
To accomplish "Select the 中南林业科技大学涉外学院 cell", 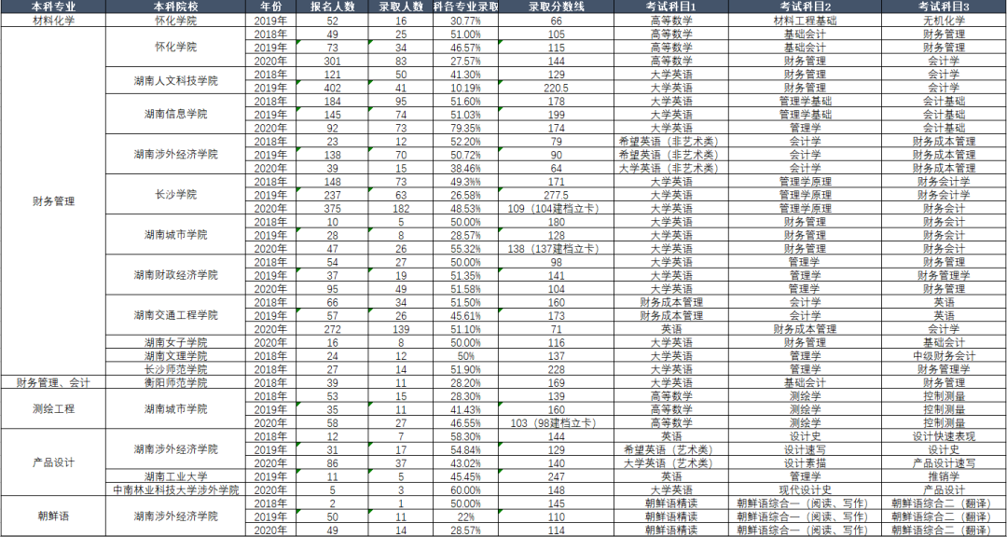I will click(x=175, y=489).
